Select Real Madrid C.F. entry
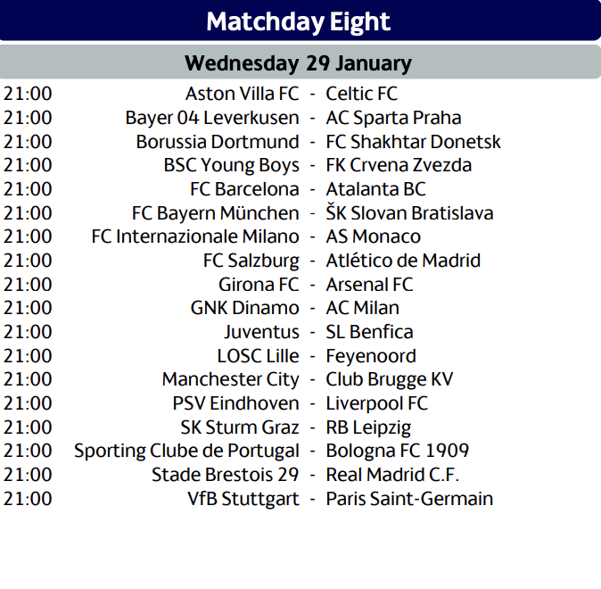This screenshot has width=601, height=589. [392, 475]
